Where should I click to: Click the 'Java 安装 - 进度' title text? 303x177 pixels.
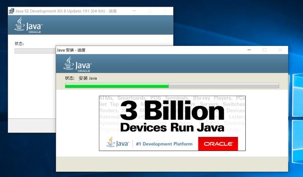click(x=71, y=50)
